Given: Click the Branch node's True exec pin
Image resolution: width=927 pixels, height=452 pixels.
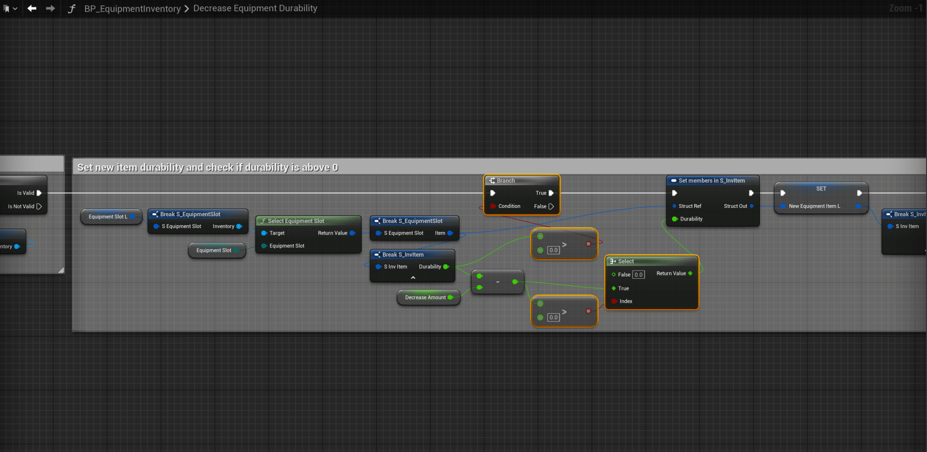Looking at the screenshot, I should 551,193.
